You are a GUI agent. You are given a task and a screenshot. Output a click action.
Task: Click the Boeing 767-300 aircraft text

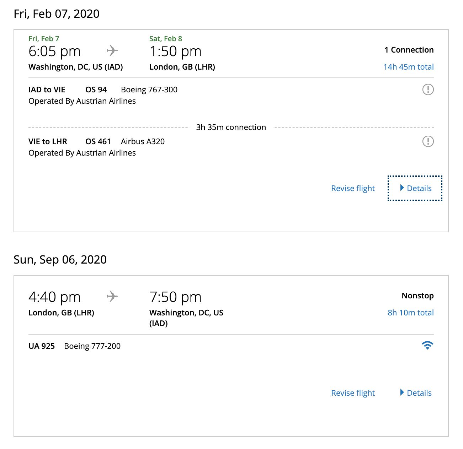pos(149,90)
